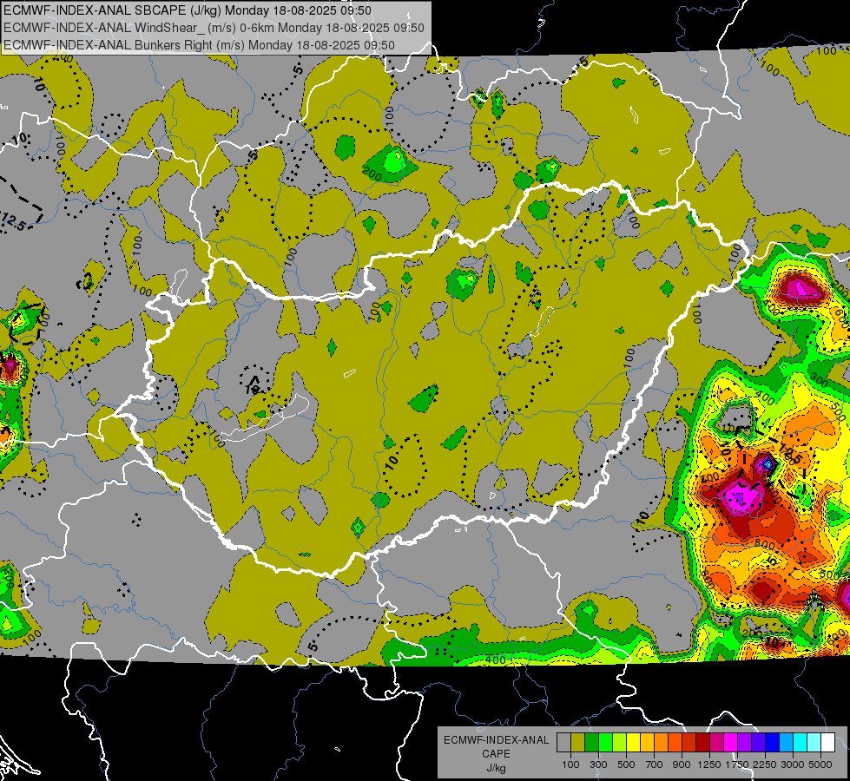Click the ECMWF-INDEX-ANAL label in the legend box

496,740
